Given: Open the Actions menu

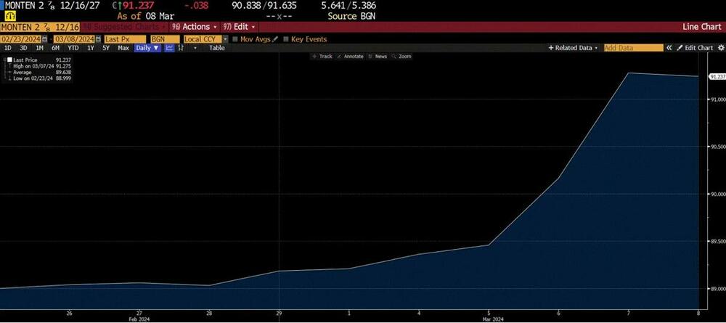Looking at the screenshot, I should pyautogui.click(x=195, y=27).
